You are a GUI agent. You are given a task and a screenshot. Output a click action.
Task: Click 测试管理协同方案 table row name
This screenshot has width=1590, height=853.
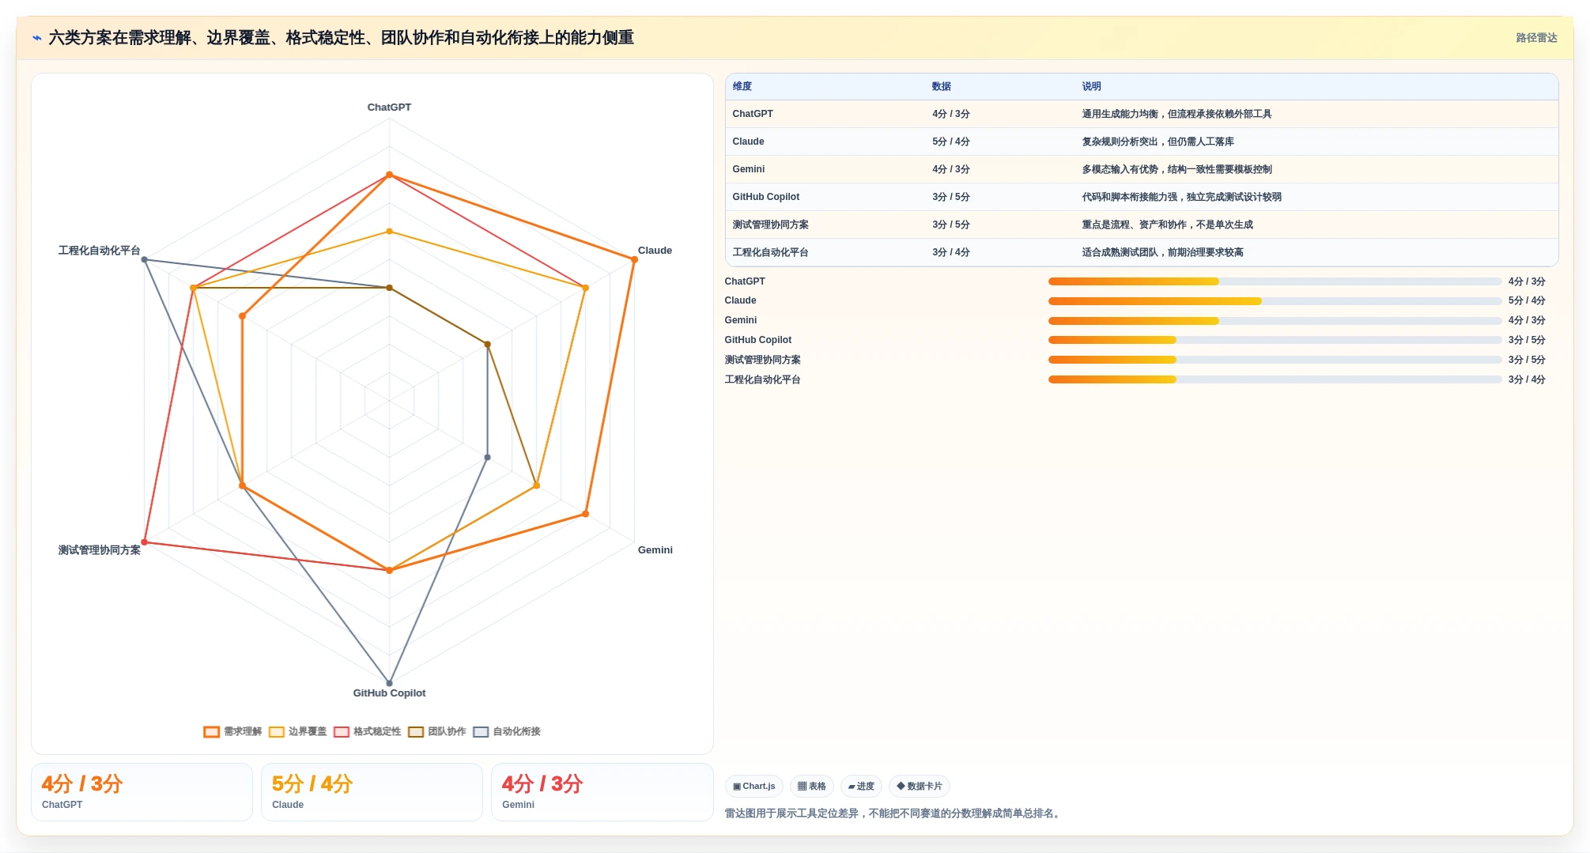pyautogui.click(x=771, y=225)
